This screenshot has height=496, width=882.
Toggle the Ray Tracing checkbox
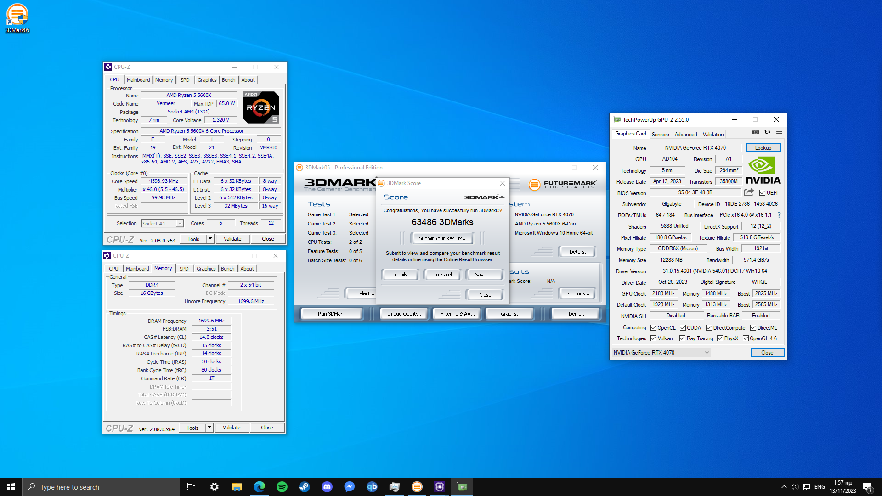(x=682, y=338)
